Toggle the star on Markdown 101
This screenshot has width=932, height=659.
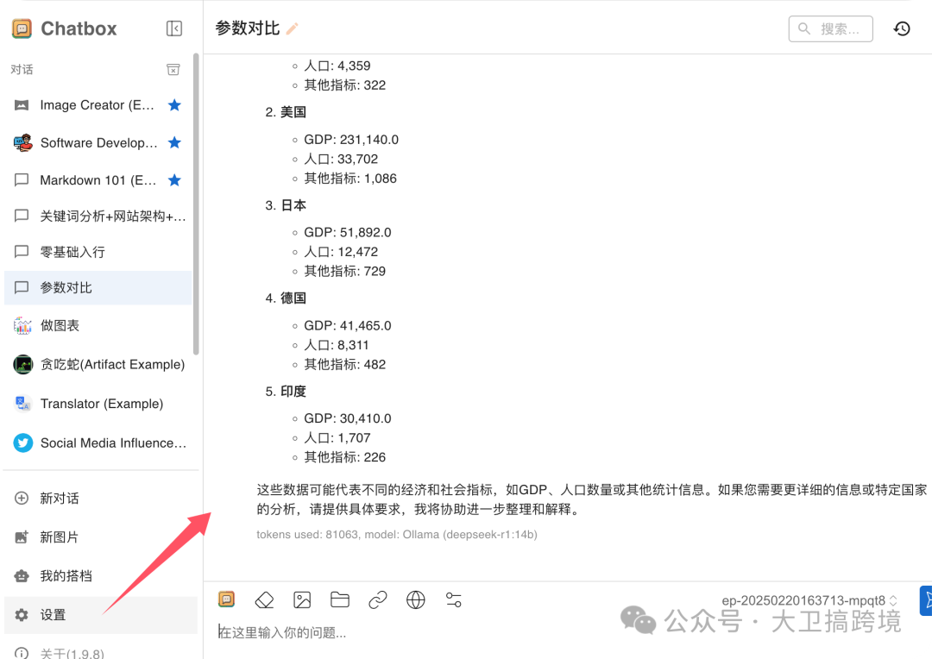click(x=173, y=180)
